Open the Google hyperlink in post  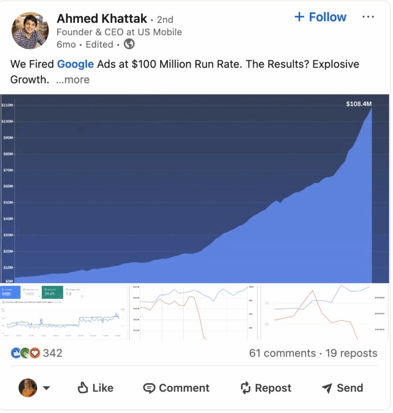(x=75, y=64)
